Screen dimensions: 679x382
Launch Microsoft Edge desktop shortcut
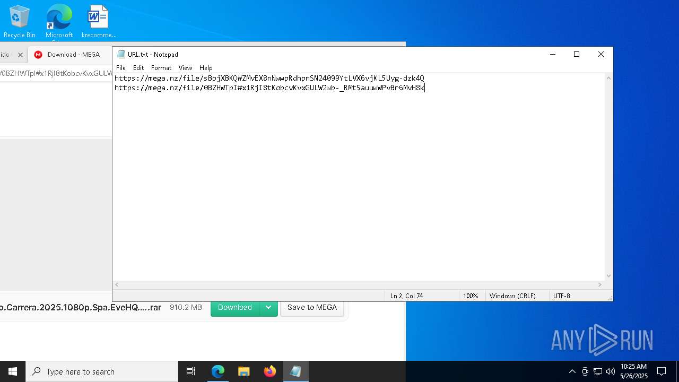pyautogui.click(x=59, y=22)
